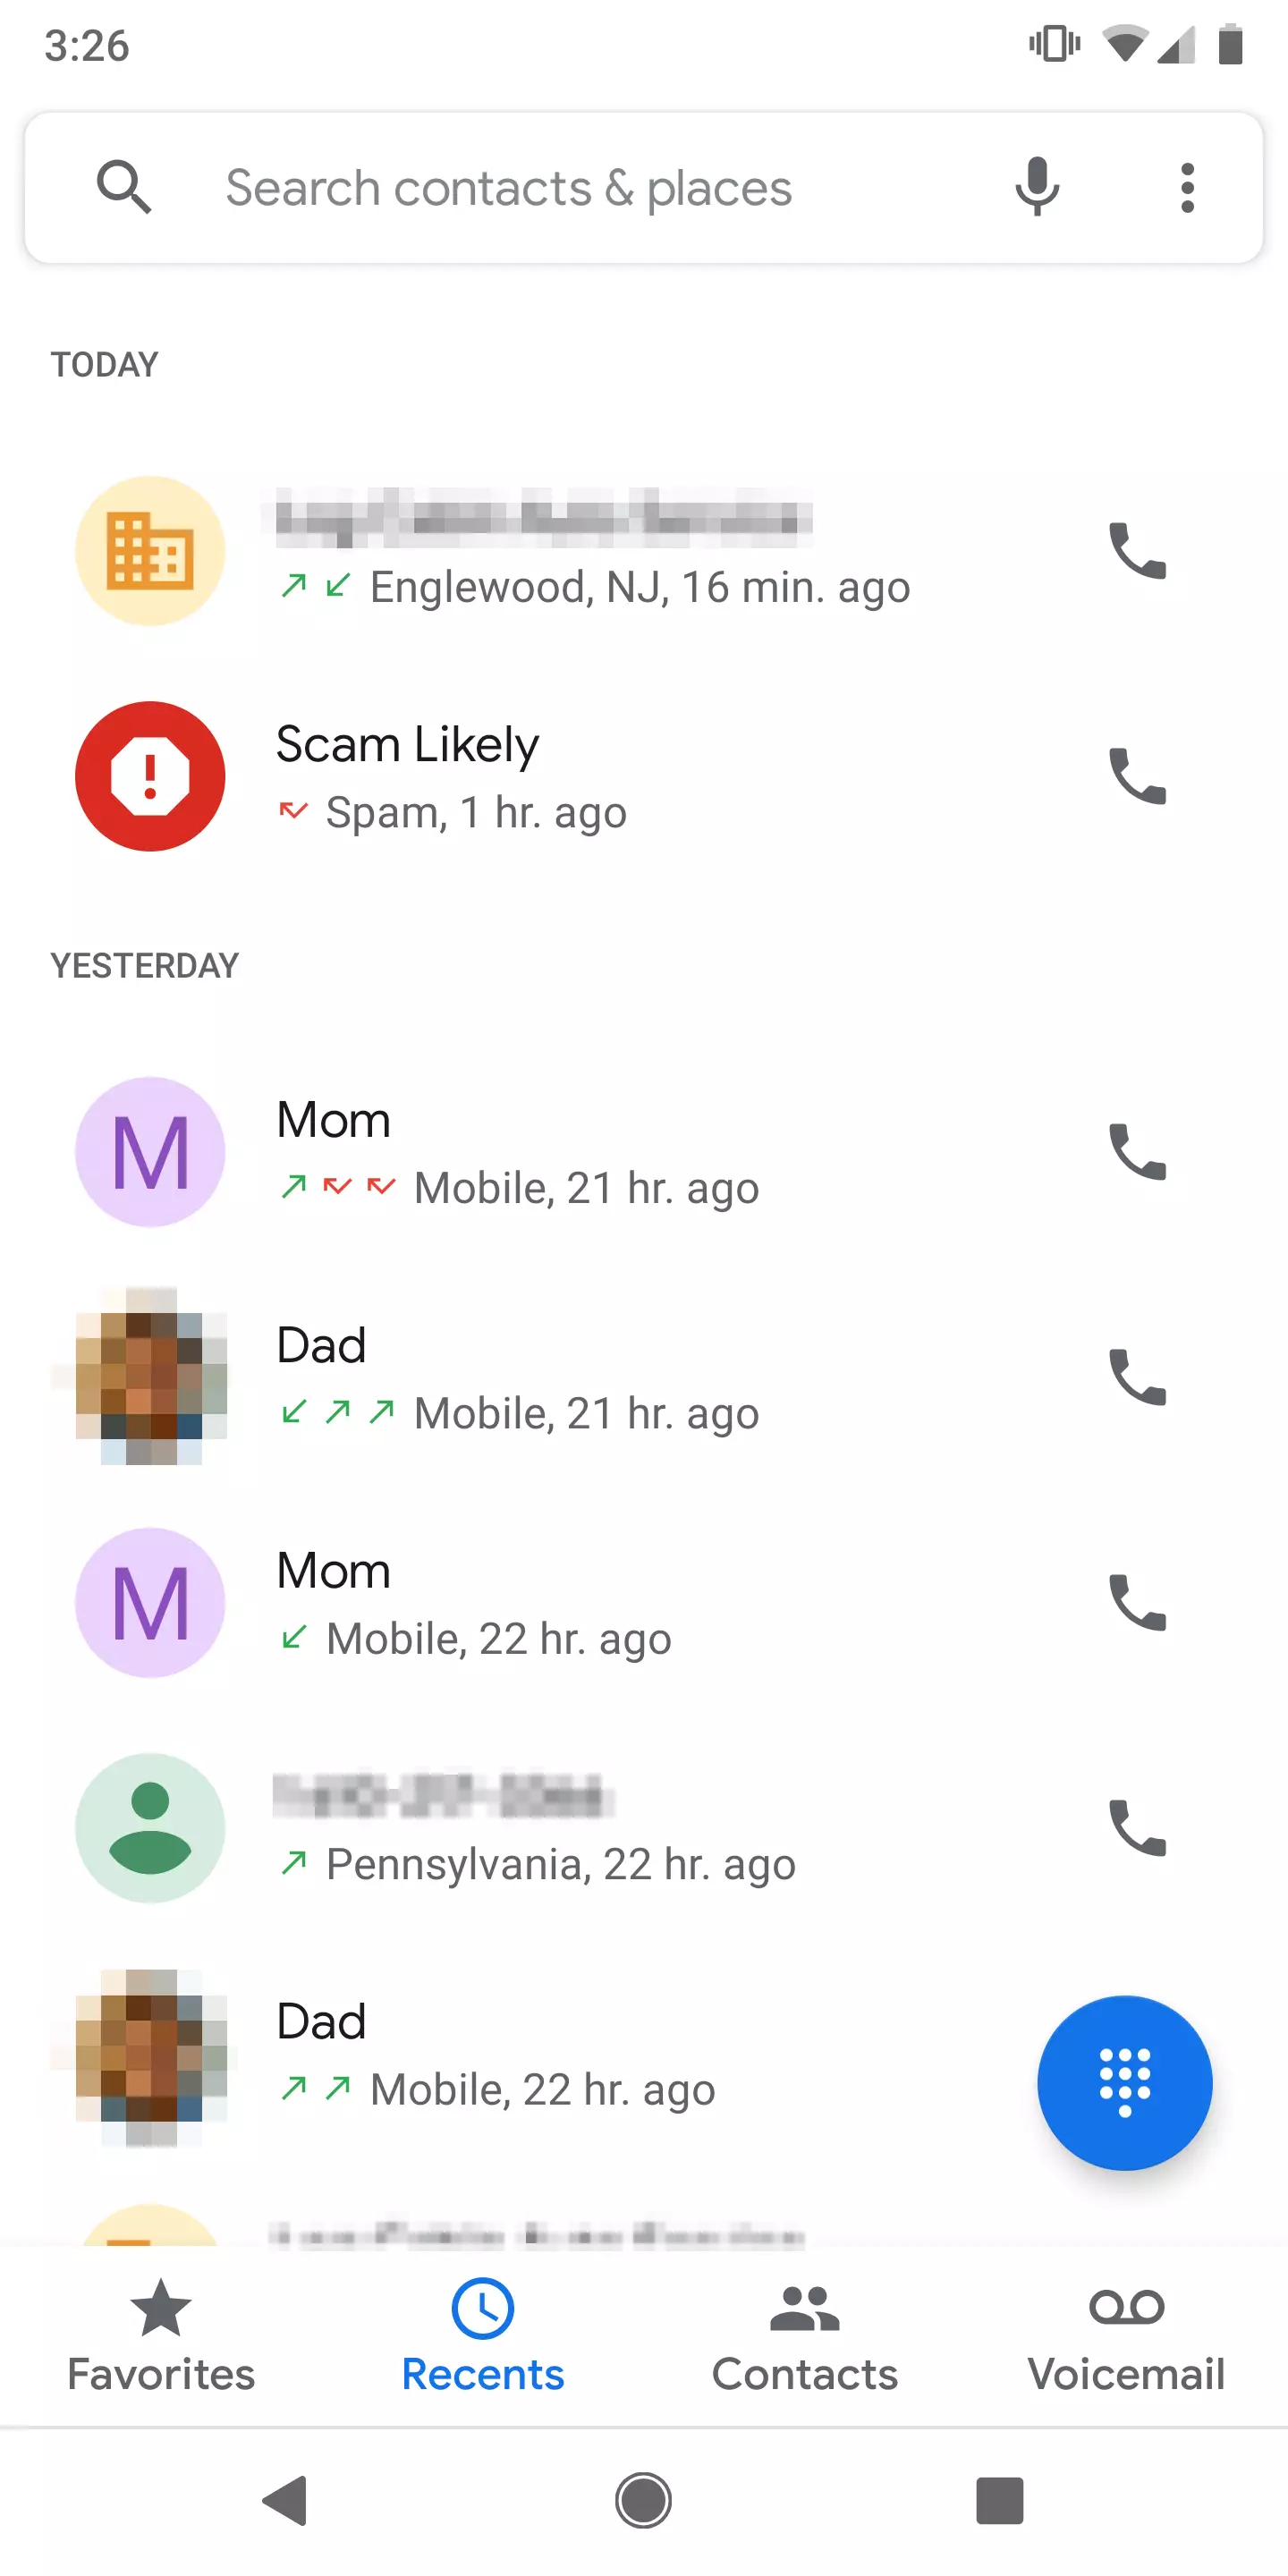The height and width of the screenshot is (2576, 1288).
Task: Tap the green unknown-person avatar
Action: (x=150, y=1828)
